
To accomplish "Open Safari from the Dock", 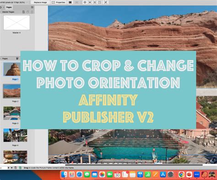I will tap(79, 175).
